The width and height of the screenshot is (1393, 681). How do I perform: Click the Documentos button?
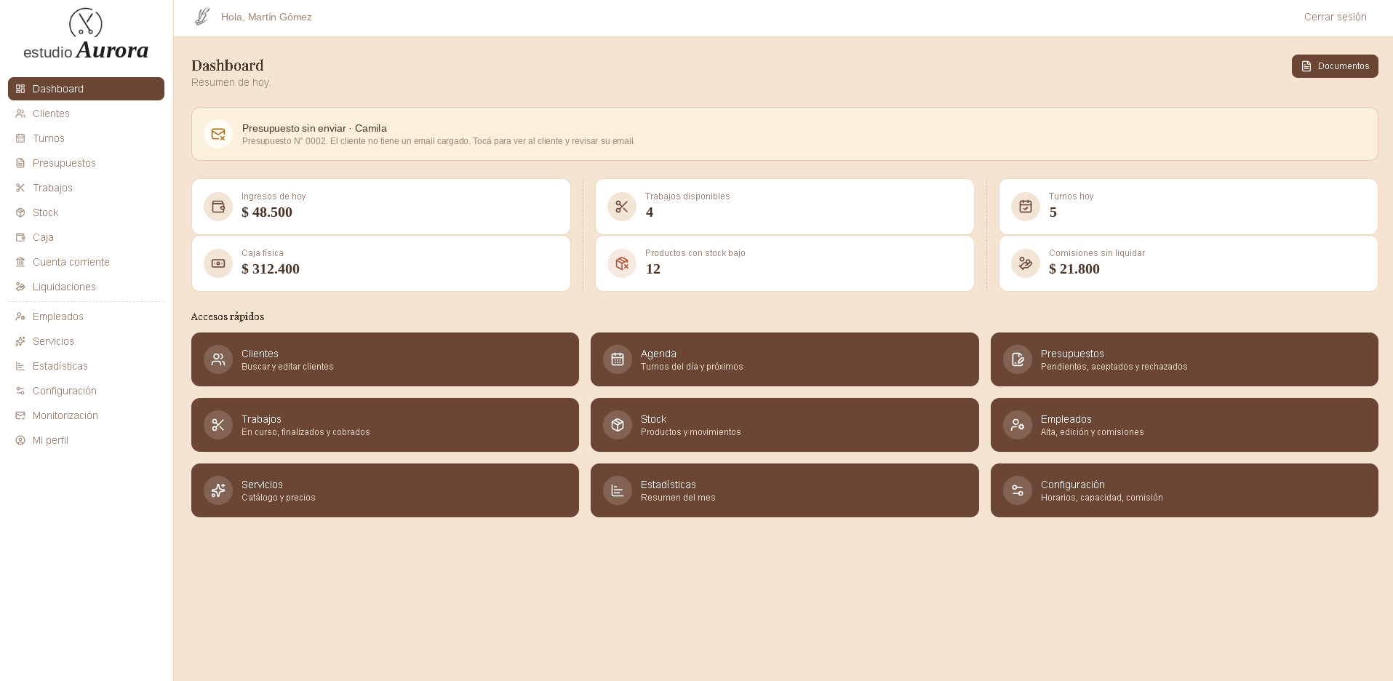[x=1335, y=66]
